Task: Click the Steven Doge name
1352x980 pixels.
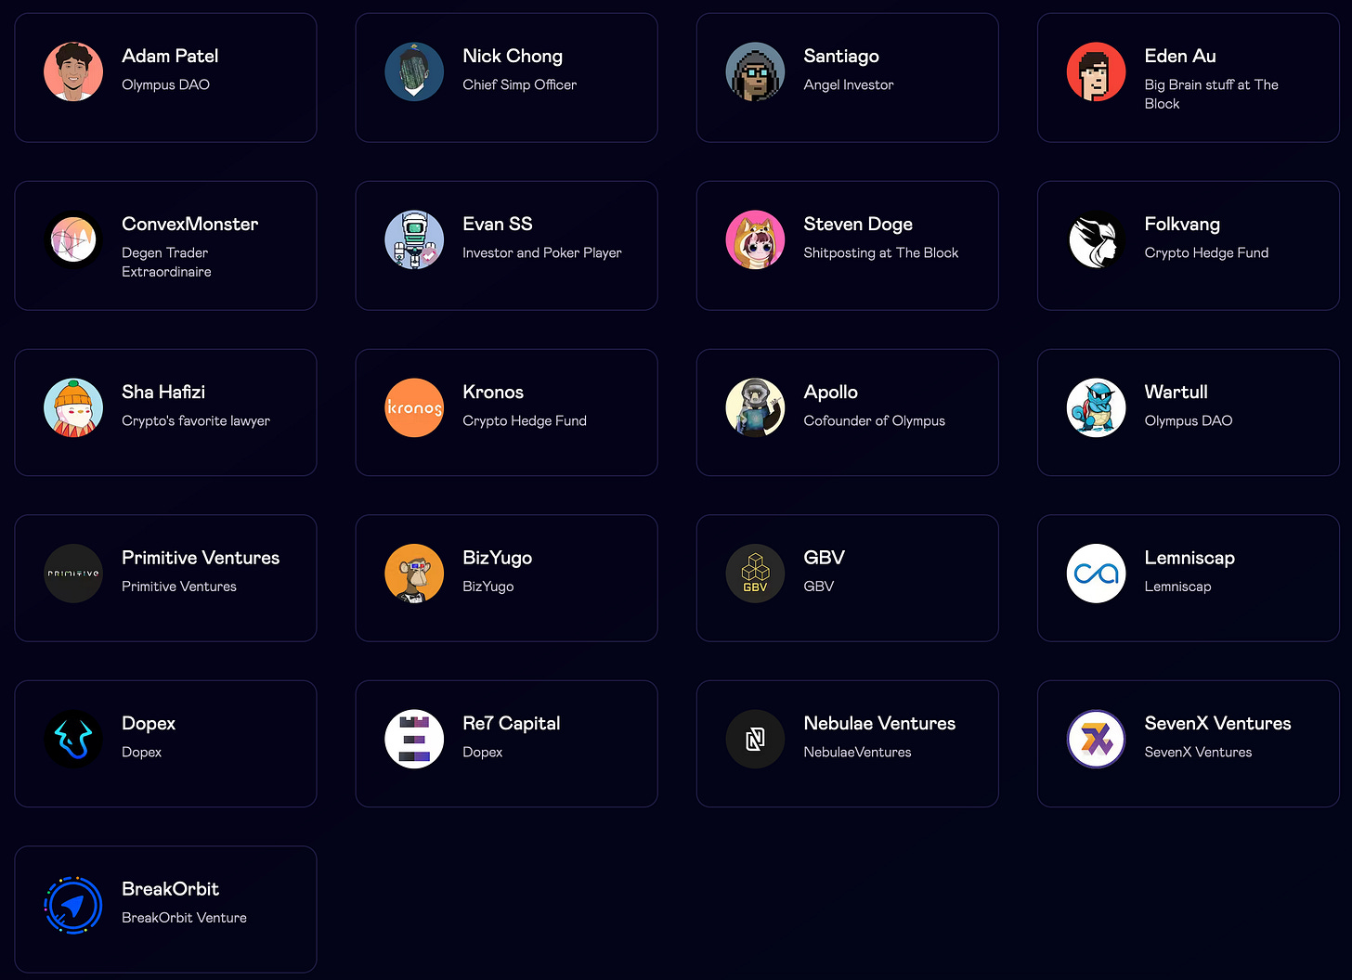Action: coord(858,225)
